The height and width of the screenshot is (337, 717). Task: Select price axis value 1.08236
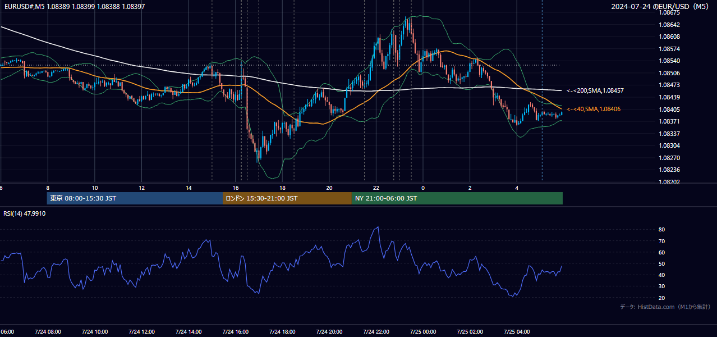(670, 170)
